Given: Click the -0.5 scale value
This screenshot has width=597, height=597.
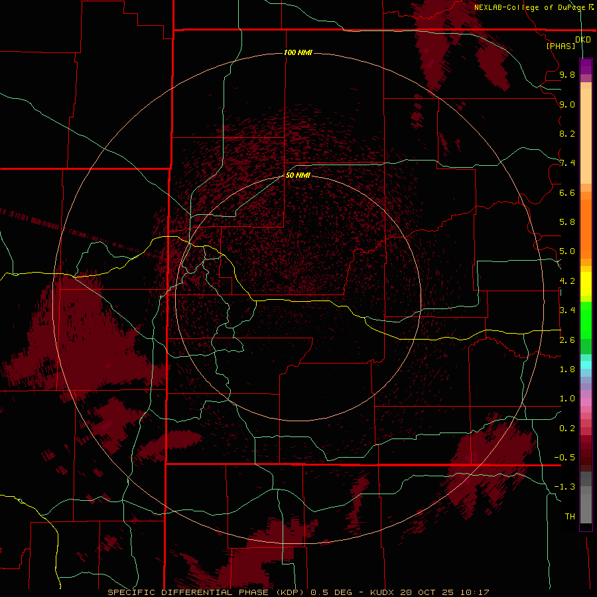Looking at the screenshot, I should [564, 458].
